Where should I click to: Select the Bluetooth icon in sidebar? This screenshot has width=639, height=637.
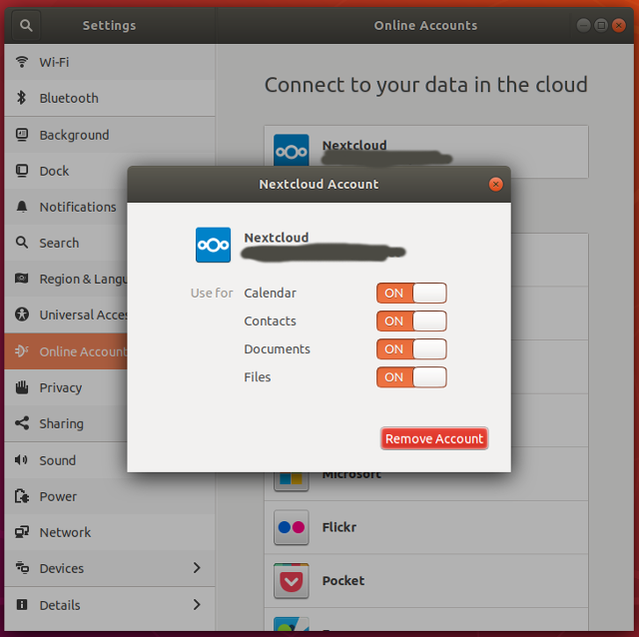click(22, 98)
